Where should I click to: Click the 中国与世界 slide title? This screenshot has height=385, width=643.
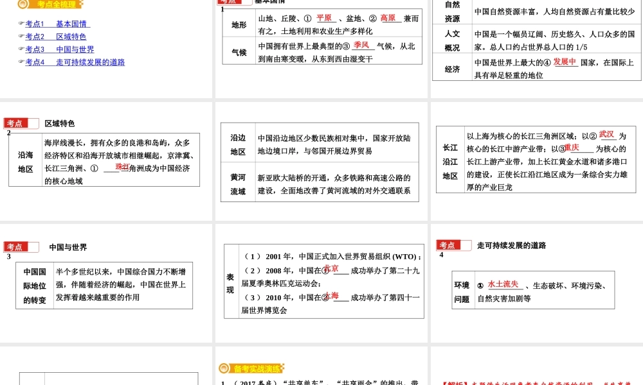click(68, 247)
